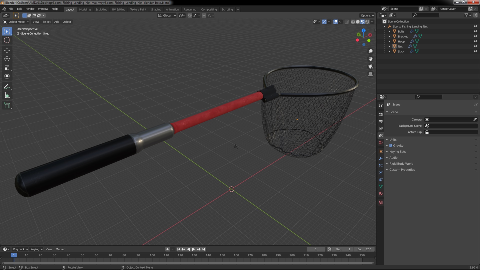Activate the Rotate tool

click(x=7, y=59)
